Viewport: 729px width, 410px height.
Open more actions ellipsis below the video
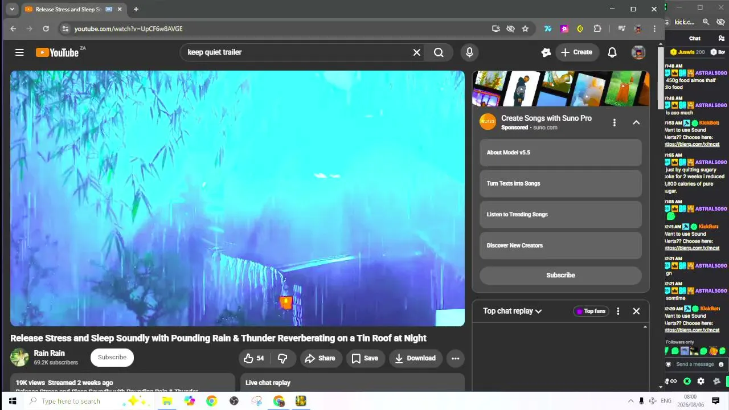pyautogui.click(x=455, y=358)
